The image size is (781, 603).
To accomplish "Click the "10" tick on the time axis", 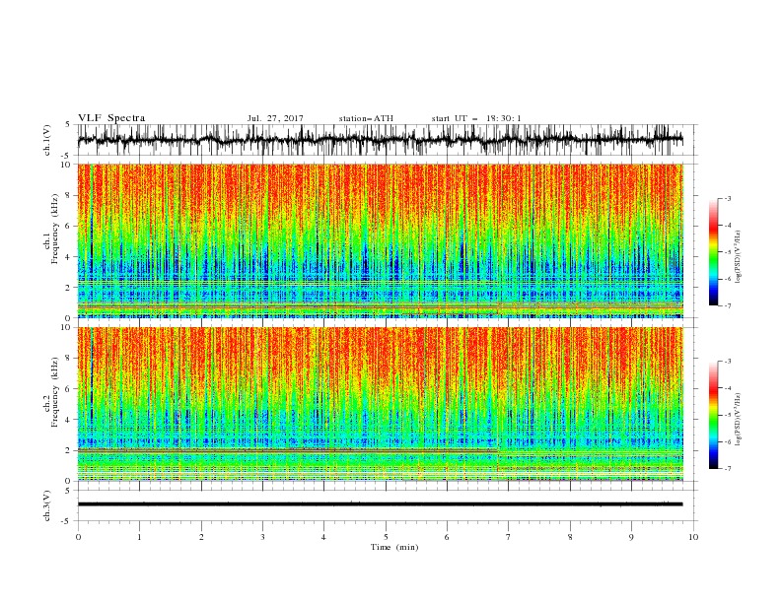I will (x=693, y=537).
